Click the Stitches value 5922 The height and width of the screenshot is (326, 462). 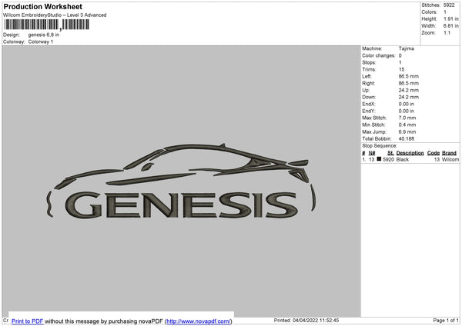[449, 5]
